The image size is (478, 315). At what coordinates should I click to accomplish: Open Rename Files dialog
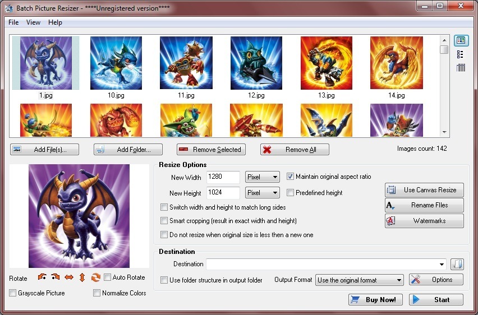(424, 205)
